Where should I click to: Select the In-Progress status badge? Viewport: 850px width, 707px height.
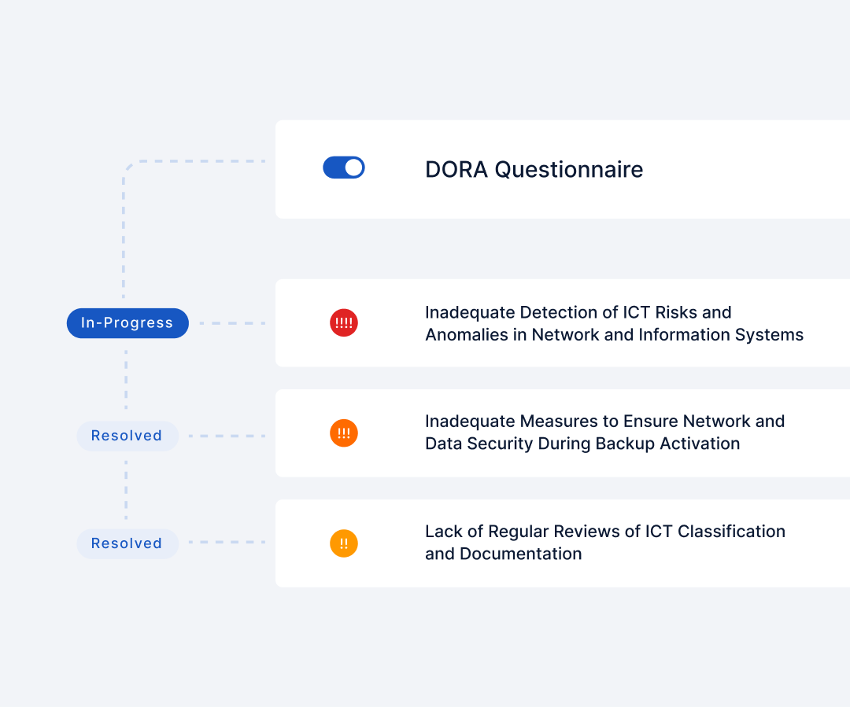point(128,323)
